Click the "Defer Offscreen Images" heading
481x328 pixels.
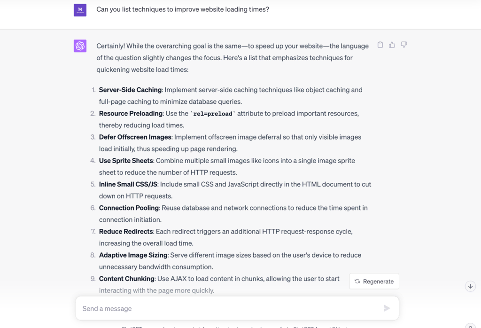click(x=135, y=137)
